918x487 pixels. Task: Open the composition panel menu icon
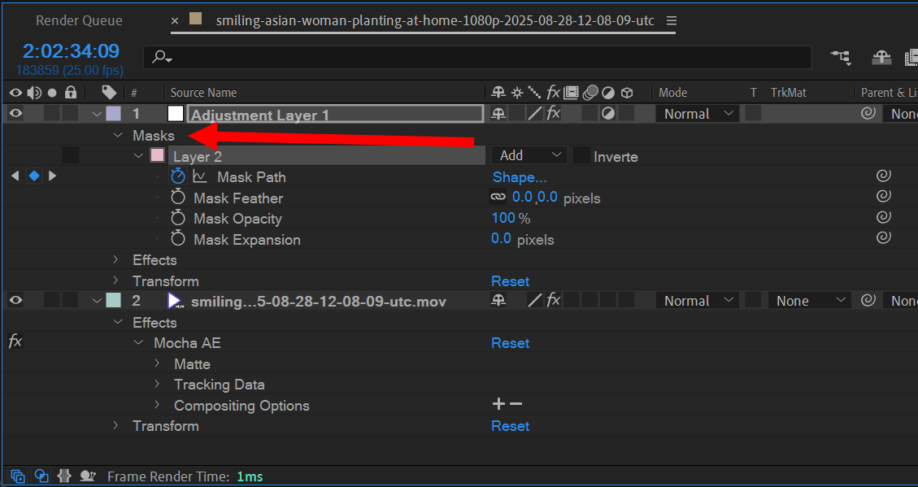(x=672, y=20)
